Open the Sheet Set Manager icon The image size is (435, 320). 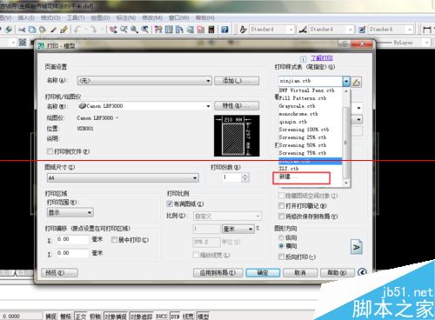tap(191, 30)
